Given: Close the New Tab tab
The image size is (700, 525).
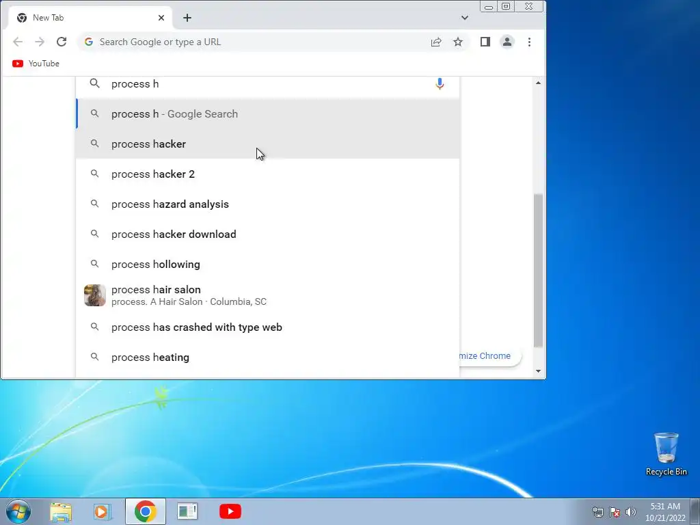Looking at the screenshot, I should pyautogui.click(x=161, y=18).
